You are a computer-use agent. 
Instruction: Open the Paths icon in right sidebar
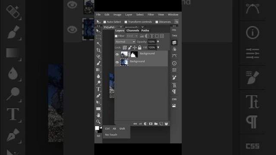click(x=174, y=56)
